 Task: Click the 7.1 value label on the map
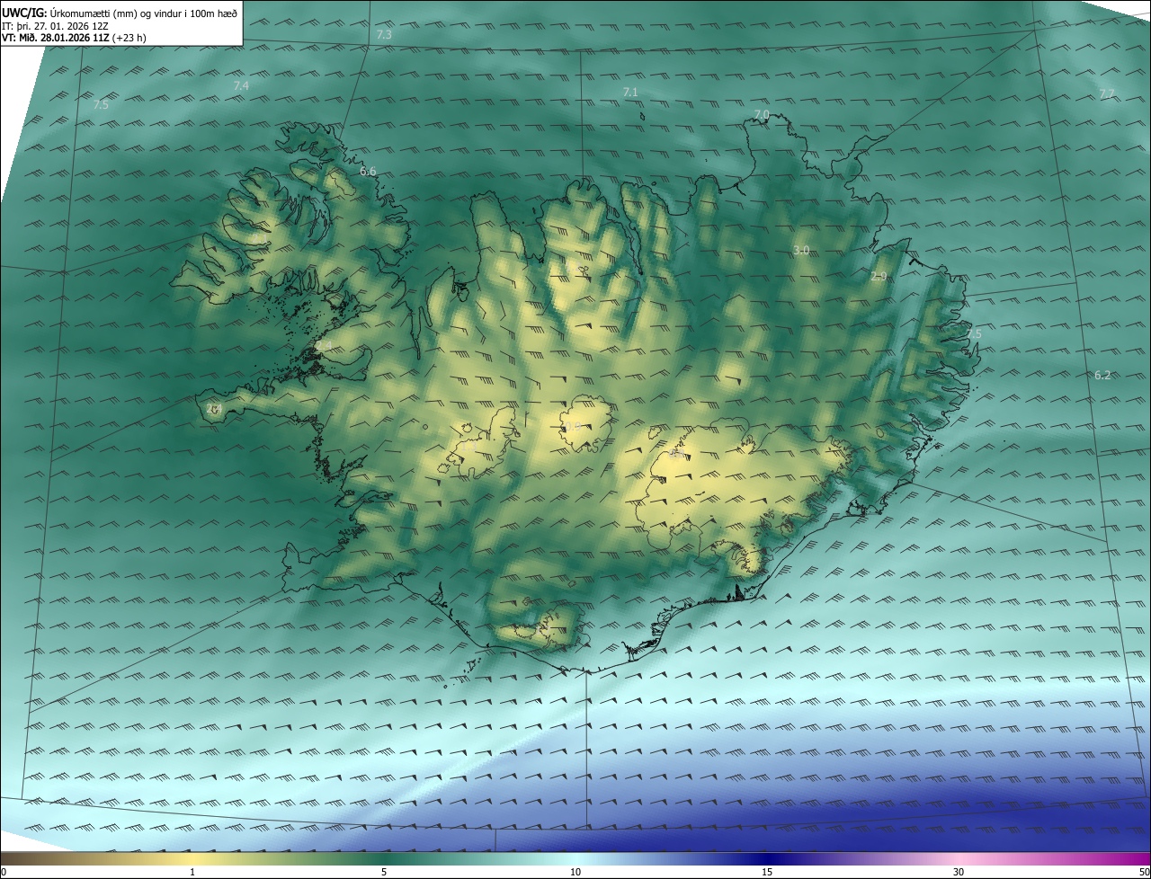pos(630,92)
